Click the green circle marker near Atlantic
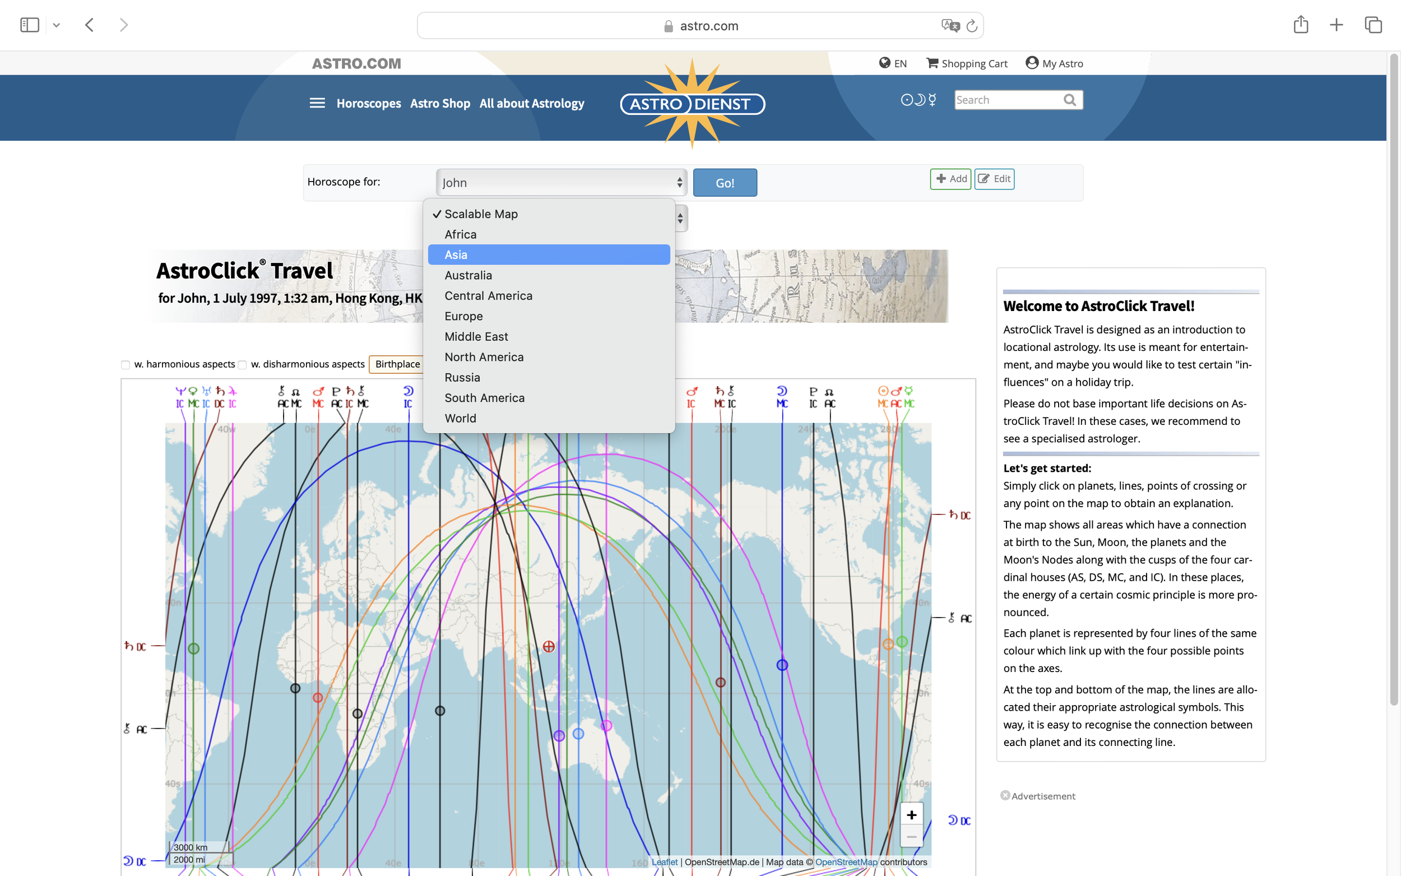 [x=193, y=648]
